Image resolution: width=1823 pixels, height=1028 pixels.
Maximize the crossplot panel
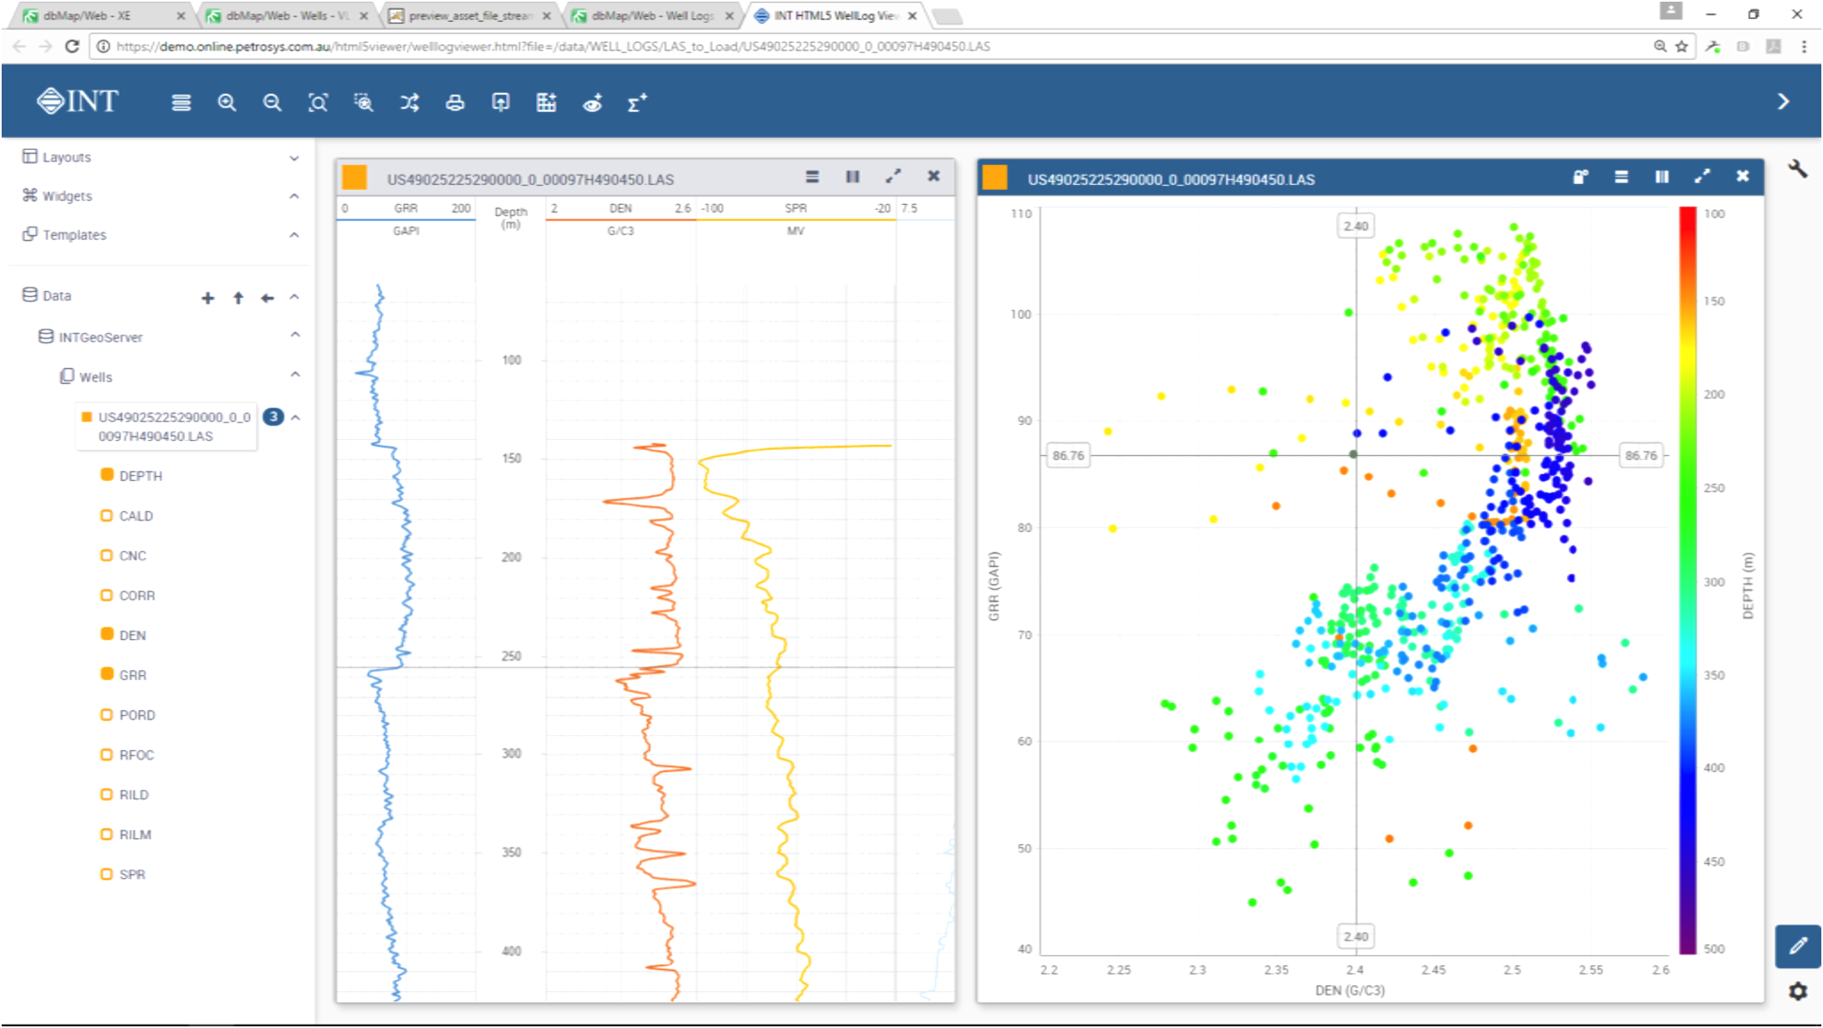1702,176
